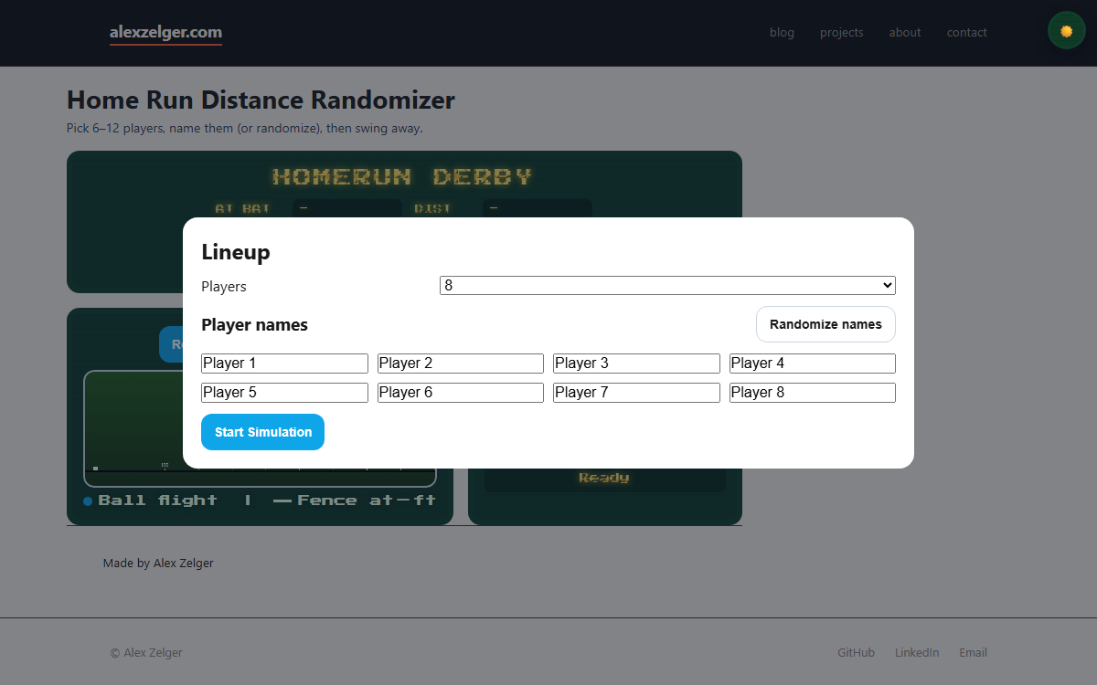Screen dimensions: 1097x685
Task: Click the Randomize names button
Action: tap(825, 324)
